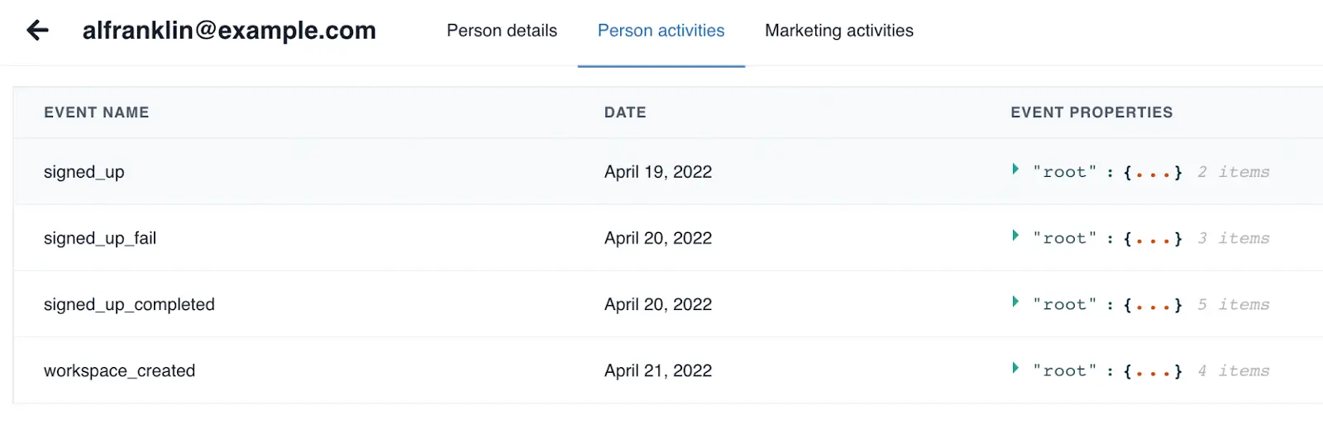Click the "5 items" label for signed_up_completed
Screen dimensions: 1323x429
tap(1233, 304)
